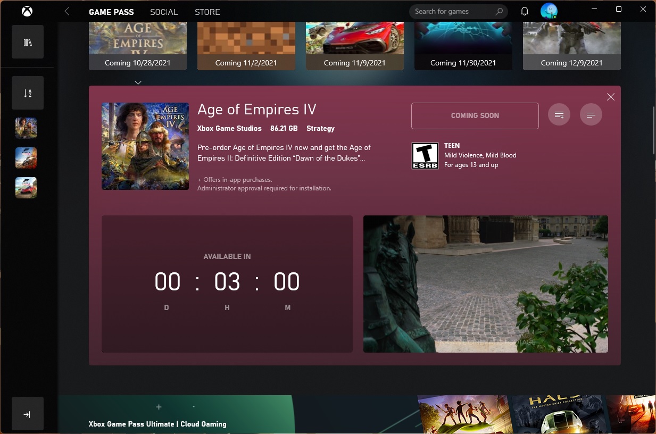Add game to Play Later list icon
The width and height of the screenshot is (656, 434).
click(x=559, y=115)
